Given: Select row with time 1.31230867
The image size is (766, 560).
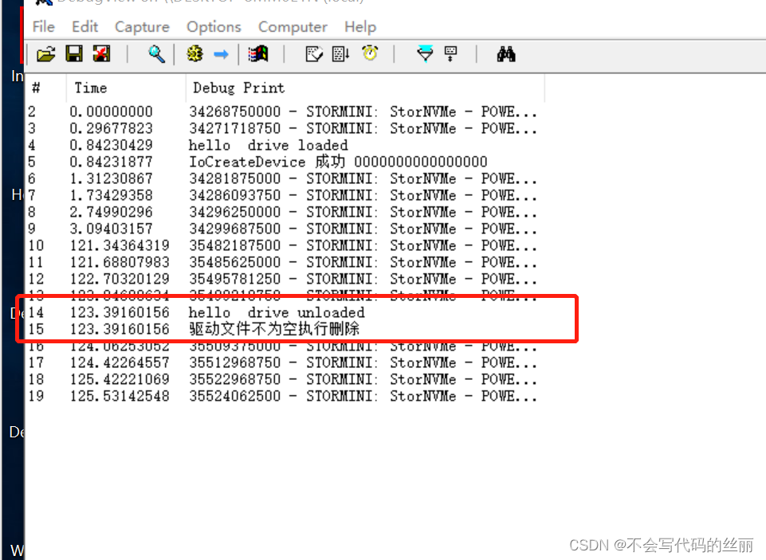Looking at the screenshot, I should [x=285, y=178].
